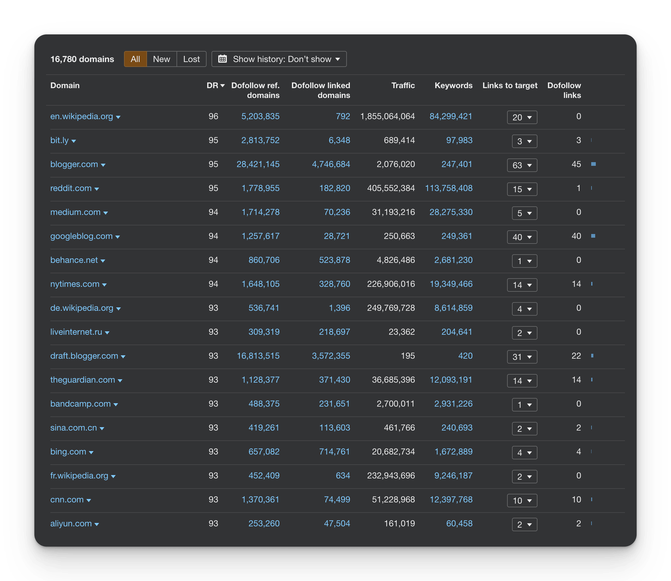The image size is (671, 581).
Task: Open 5,203,835 ref. domains for en.wikipedia.org
Action: [260, 116]
